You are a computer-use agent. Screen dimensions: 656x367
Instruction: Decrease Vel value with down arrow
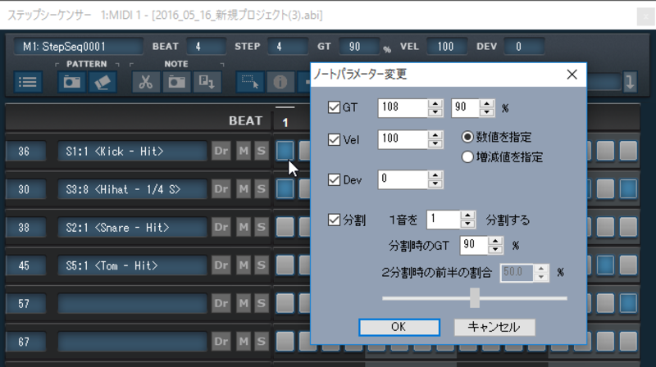pos(435,144)
